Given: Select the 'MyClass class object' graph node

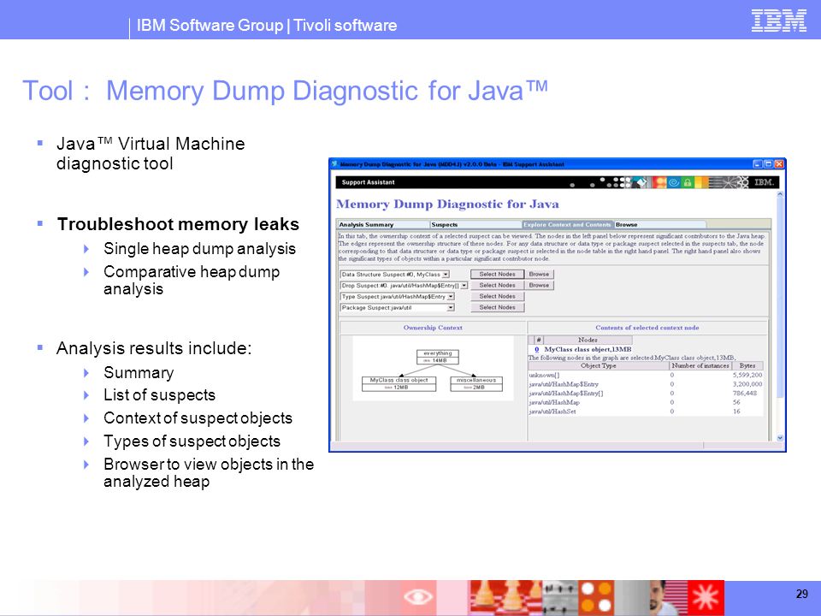Looking at the screenshot, I should pos(399,383).
